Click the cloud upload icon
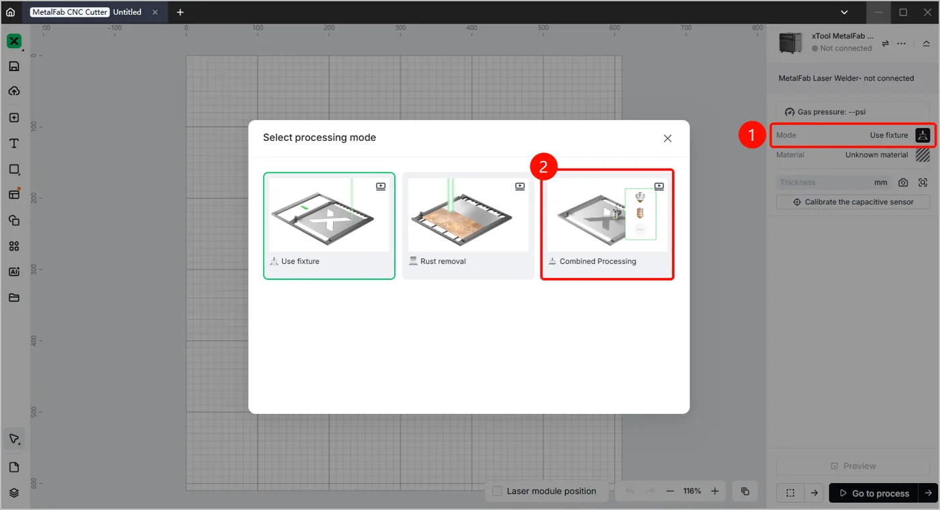Viewport: 940px width, 510px height. point(14,91)
